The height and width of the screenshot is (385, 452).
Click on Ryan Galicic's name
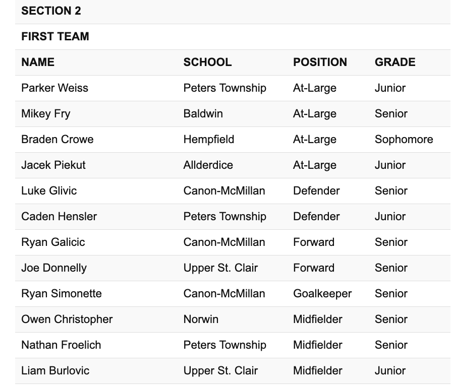click(x=53, y=242)
